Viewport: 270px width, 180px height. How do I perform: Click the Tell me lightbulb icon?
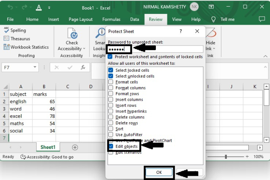coord(213,19)
